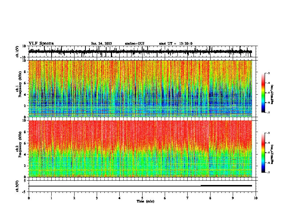Click time axis tick label '0'
Viewport: 288px width, 222px height.
pyautogui.click(x=29, y=198)
